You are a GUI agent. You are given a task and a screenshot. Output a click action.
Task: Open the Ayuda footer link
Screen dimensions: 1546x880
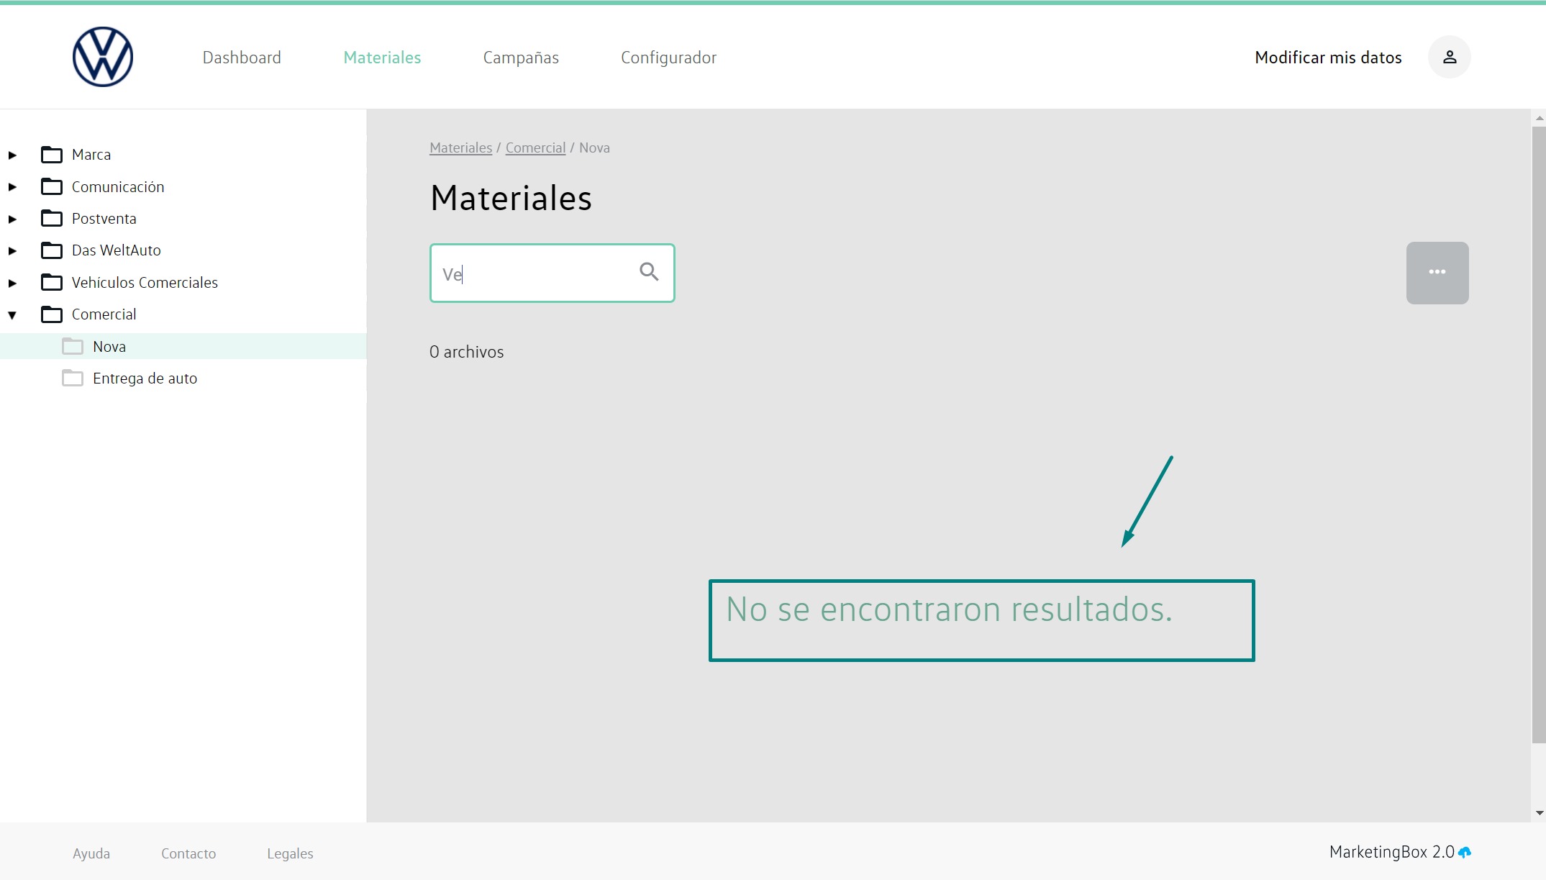tap(91, 853)
